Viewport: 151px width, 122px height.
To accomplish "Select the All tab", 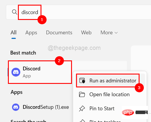I will pos(14,33).
